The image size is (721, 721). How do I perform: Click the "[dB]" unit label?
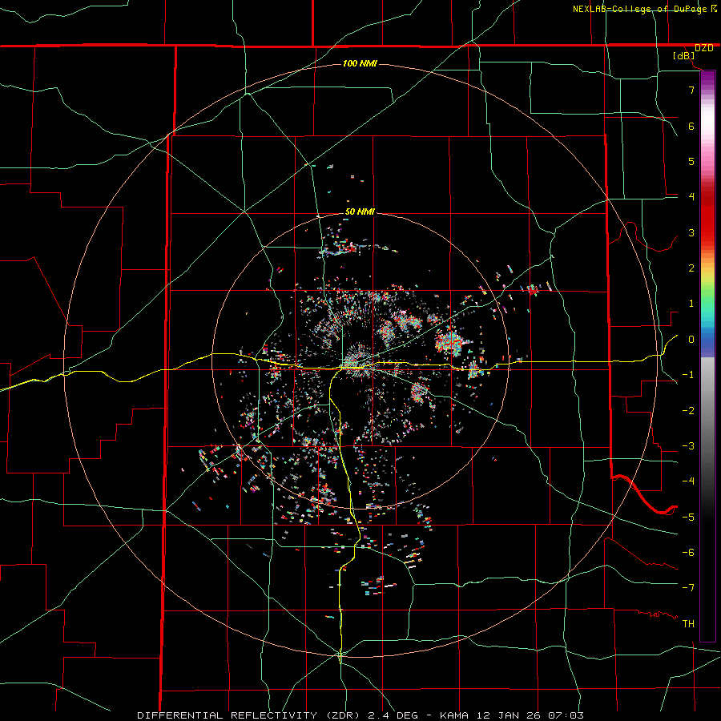point(683,55)
